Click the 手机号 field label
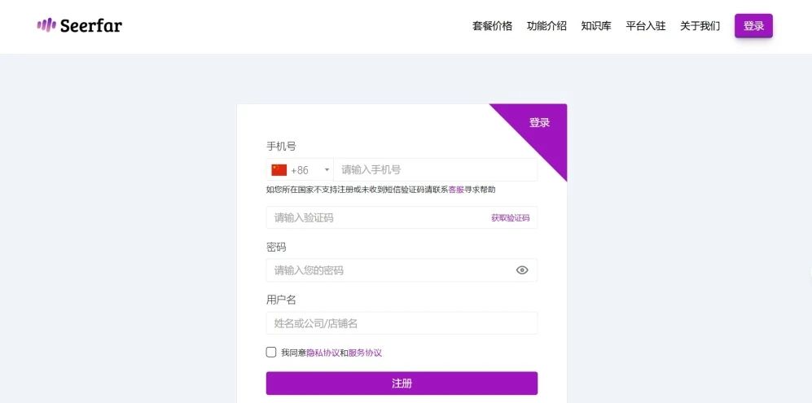The width and height of the screenshot is (812, 403). (281, 146)
